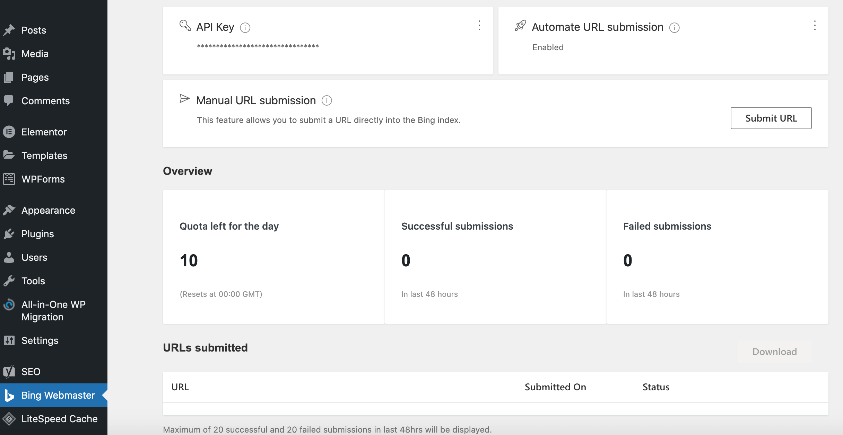Open Automate URL submission three-dot menu
843x435 pixels.
815,25
